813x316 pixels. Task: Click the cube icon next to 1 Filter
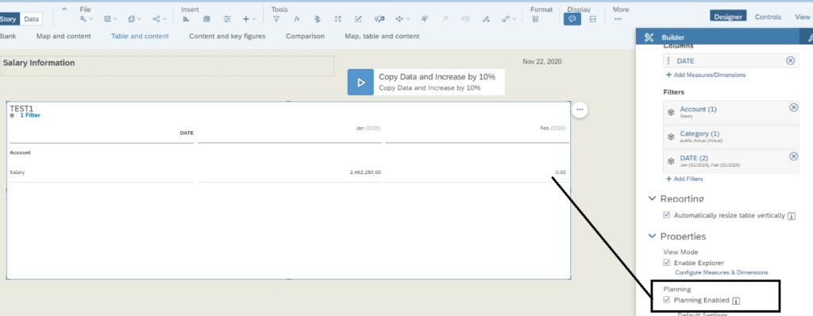(x=12, y=115)
